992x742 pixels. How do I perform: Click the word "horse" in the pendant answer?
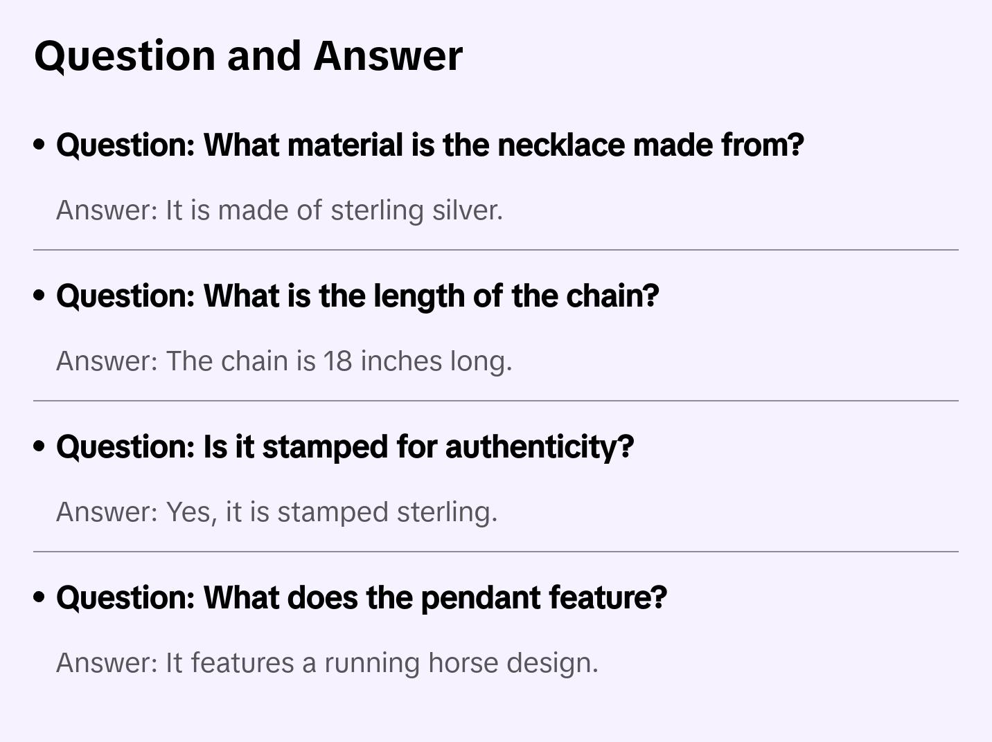click(x=463, y=663)
